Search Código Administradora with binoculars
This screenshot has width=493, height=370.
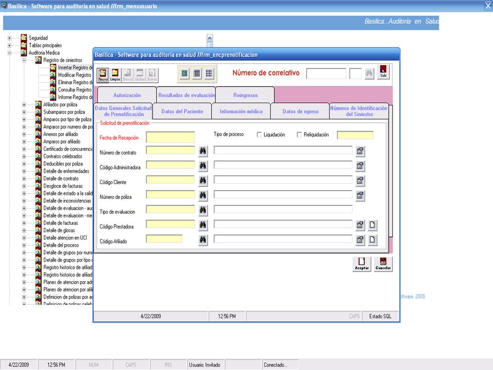point(203,166)
